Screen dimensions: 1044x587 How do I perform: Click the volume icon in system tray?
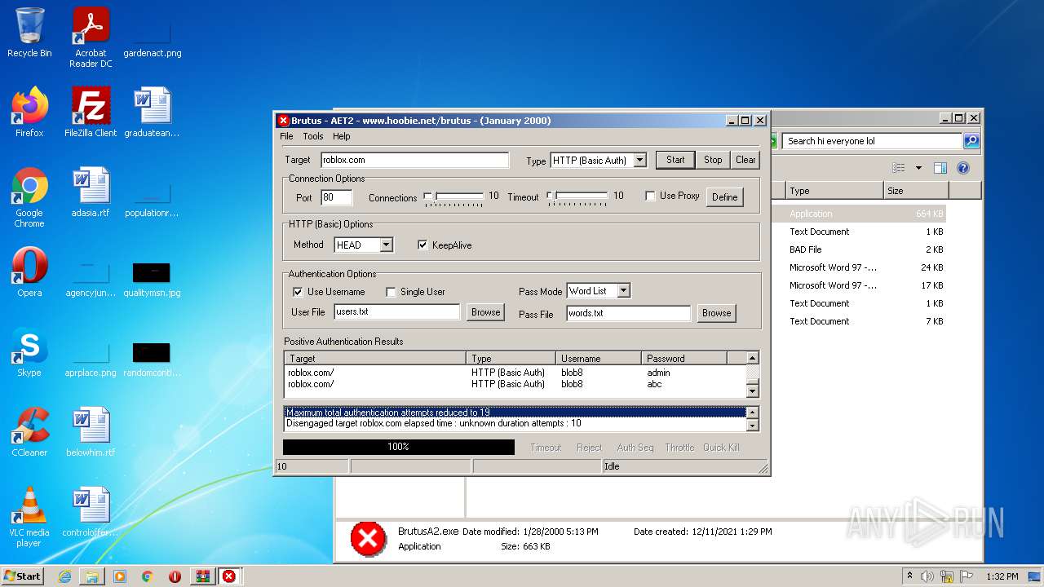click(x=927, y=576)
